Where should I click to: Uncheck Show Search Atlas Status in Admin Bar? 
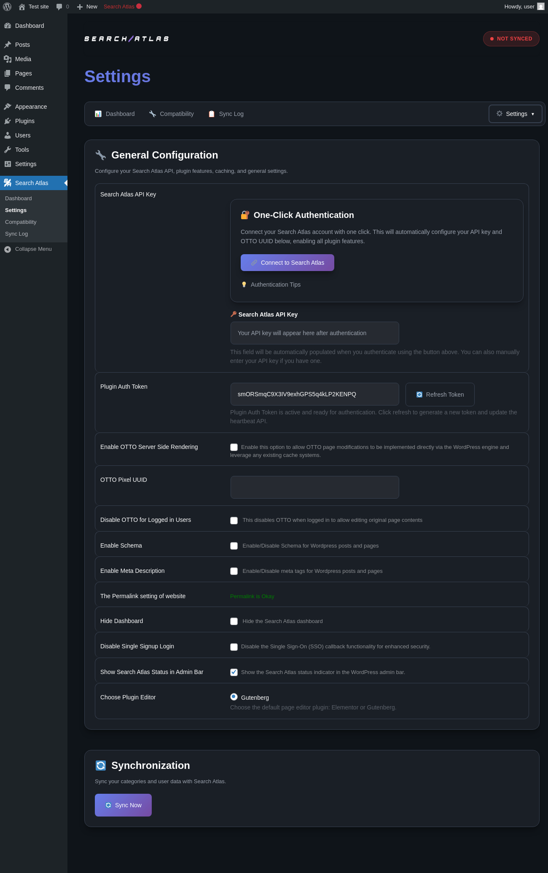pos(234,672)
